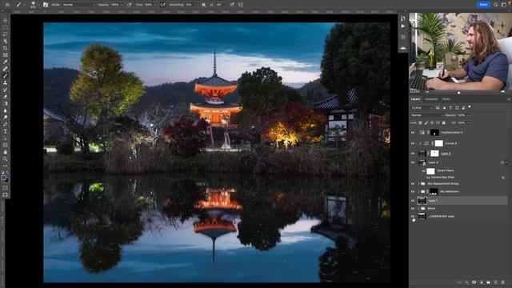Toggle layer filtering on or off
Image resolution: width=512 pixels, height=288 pixels.
point(470,106)
